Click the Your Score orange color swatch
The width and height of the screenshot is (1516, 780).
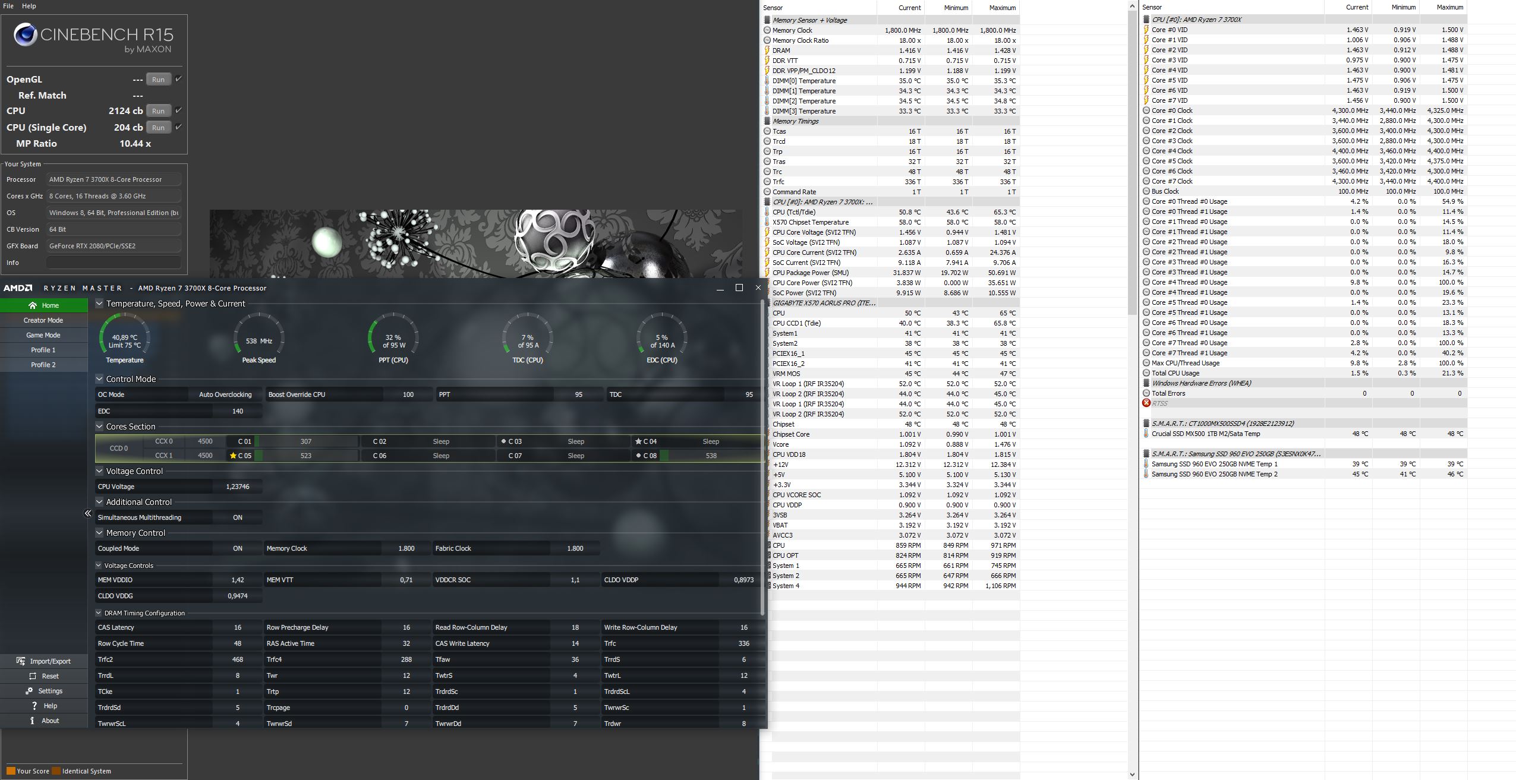(x=11, y=771)
